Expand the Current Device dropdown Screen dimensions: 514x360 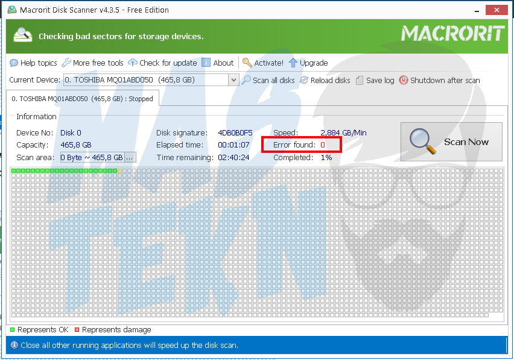[233, 80]
